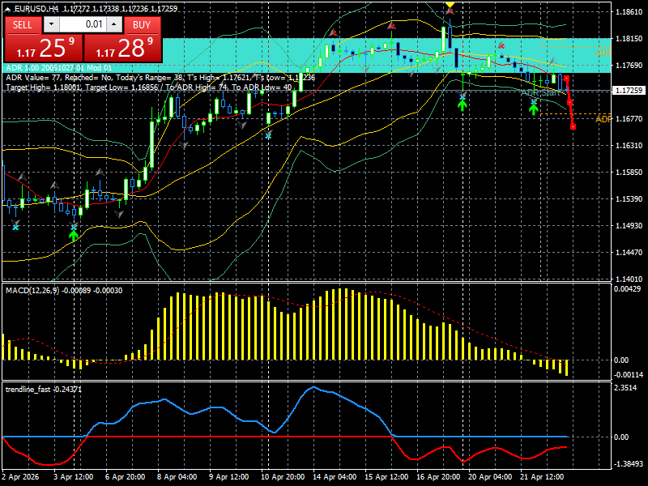Click the 8 Apr 04:00 time label
Screen dimensions: 648x486
(177, 476)
